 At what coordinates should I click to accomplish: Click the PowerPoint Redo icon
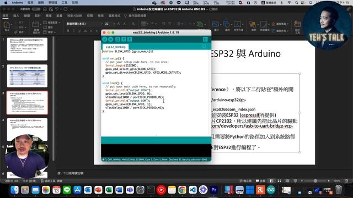(x=66, y=9)
